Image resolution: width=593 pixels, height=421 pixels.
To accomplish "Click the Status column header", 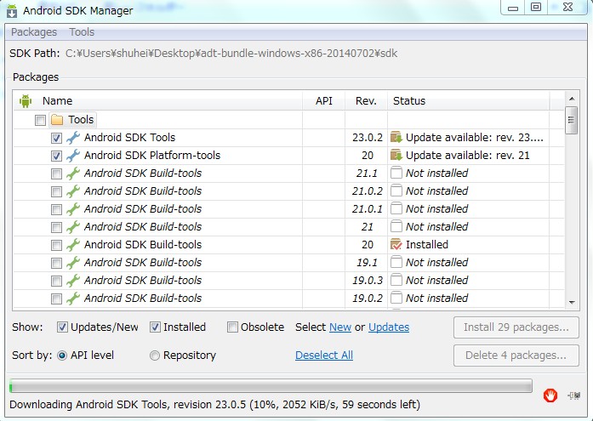I will pos(409,101).
